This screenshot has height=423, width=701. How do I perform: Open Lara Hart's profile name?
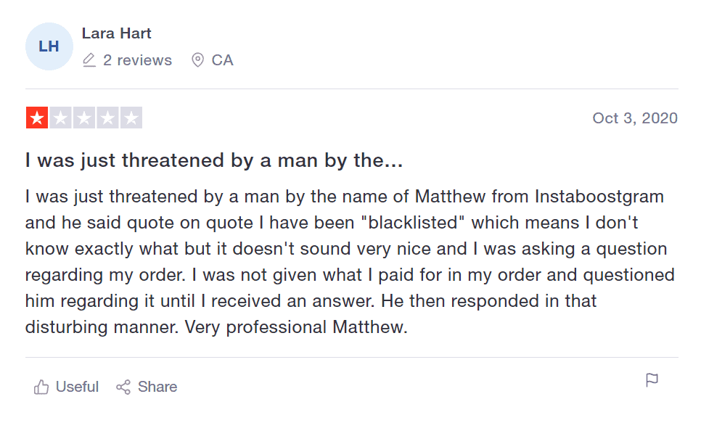click(116, 33)
